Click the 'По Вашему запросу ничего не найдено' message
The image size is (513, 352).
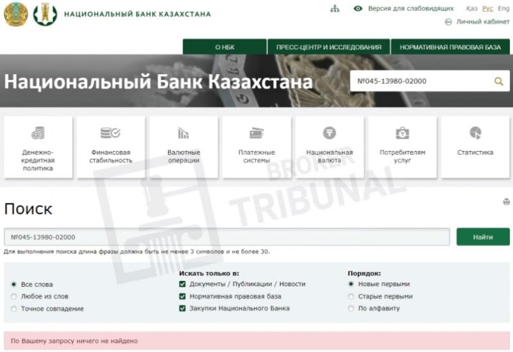point(74,341)
